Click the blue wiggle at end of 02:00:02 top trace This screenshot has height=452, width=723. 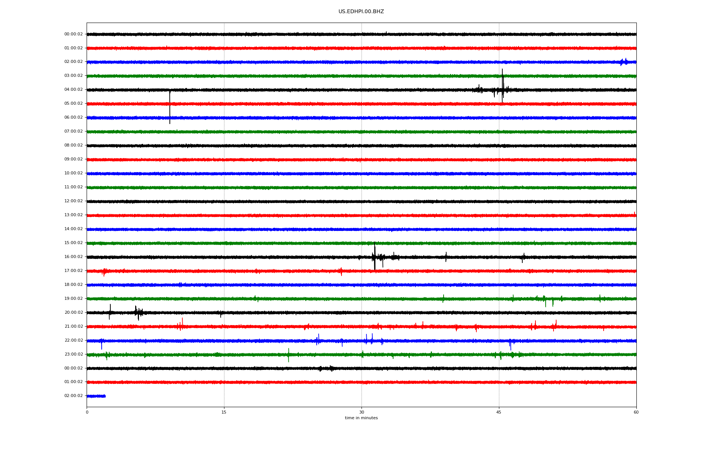(624, 62)
